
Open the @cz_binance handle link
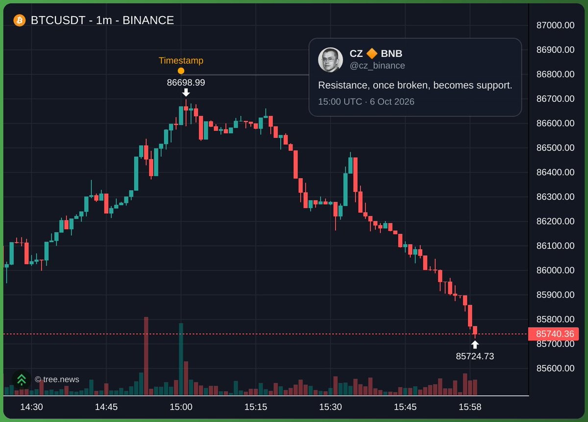click(x=377, y=66)
